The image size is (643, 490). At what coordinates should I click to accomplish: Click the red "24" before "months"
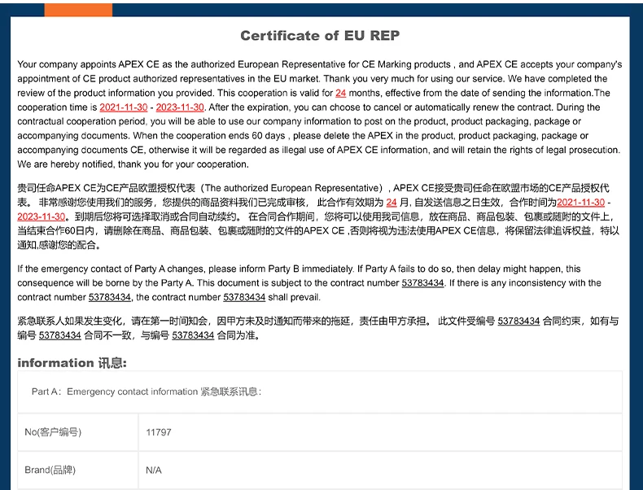click(x=340, y=93)
